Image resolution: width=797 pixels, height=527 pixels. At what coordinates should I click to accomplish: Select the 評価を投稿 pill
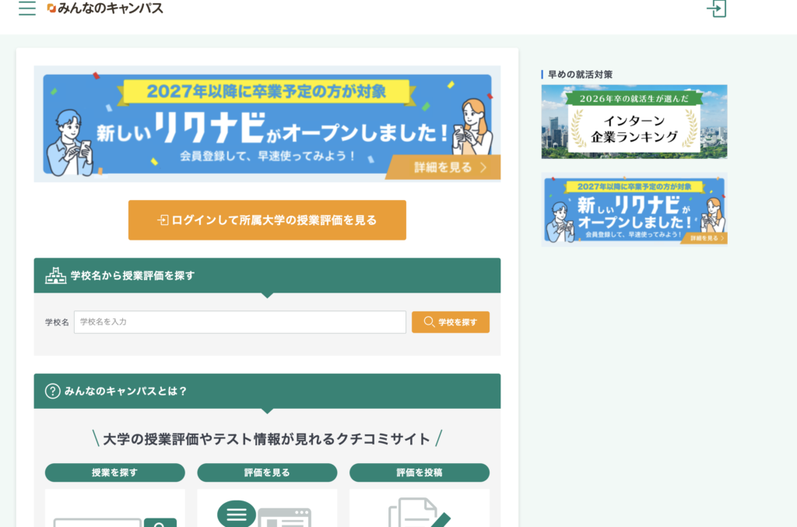point(420,473)
